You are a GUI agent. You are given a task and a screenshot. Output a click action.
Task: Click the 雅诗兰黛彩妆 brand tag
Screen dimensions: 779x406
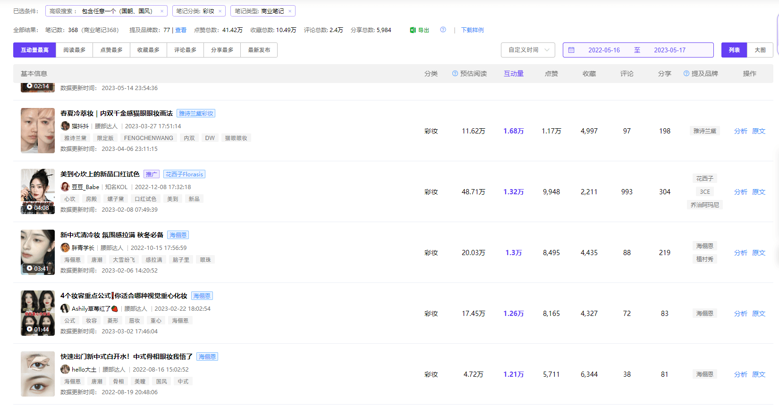click(196, 113)
